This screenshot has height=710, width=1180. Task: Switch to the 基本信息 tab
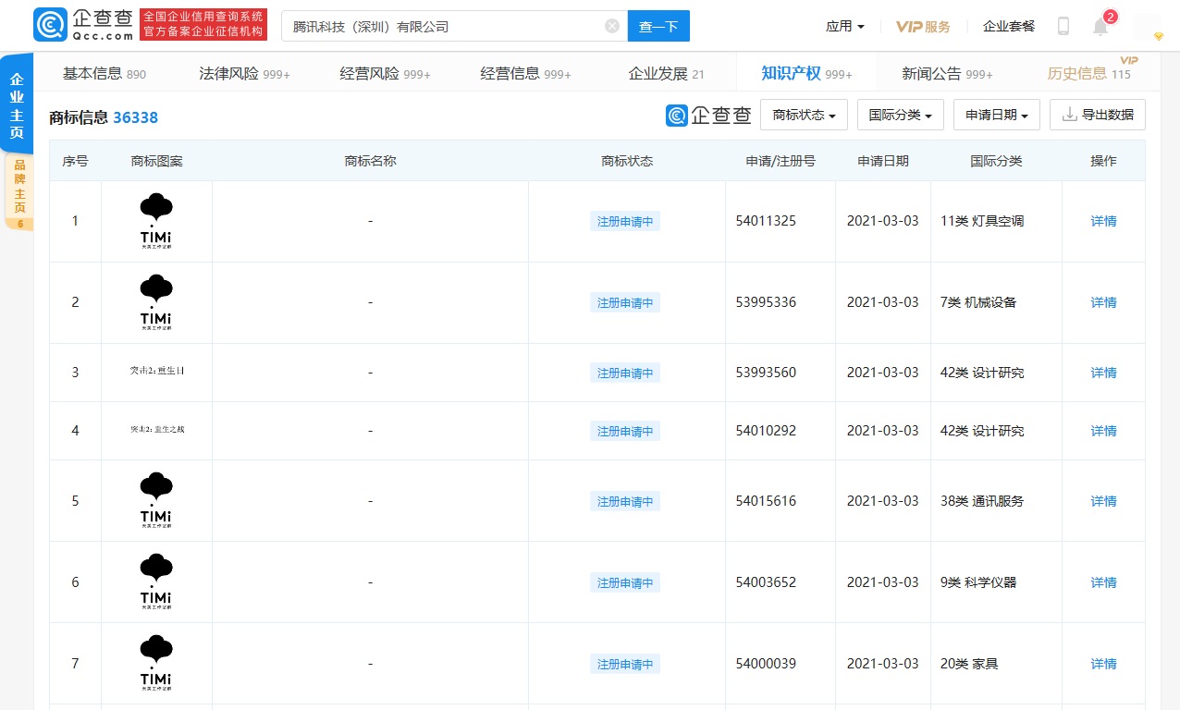click(x=104, y=73)
